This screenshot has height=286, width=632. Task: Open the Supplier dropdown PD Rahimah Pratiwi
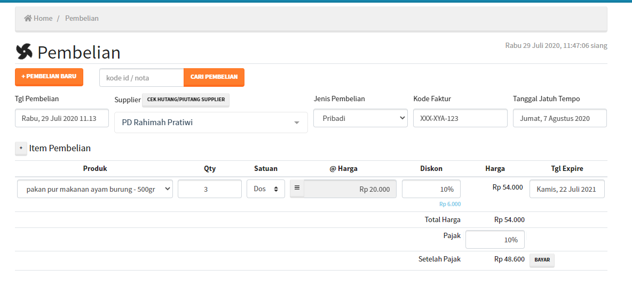pos(211,122)
